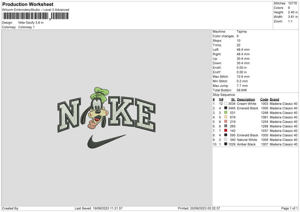Select the Color changes label
300x212 pixels.
[x=223, y=36]
